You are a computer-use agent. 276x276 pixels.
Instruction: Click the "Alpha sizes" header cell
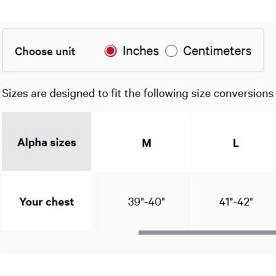pos(47,142)
